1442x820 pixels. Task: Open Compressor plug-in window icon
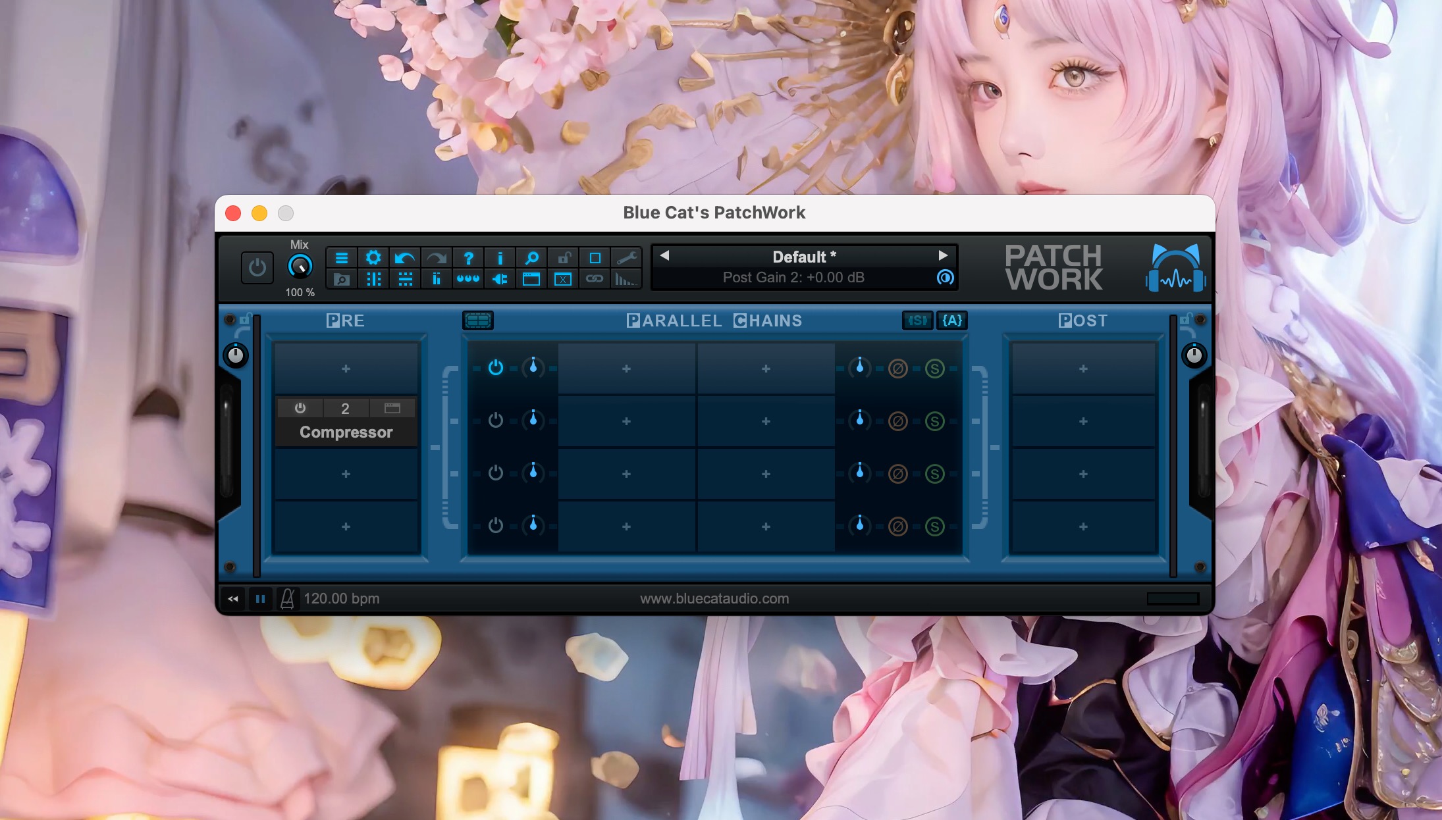392,408
